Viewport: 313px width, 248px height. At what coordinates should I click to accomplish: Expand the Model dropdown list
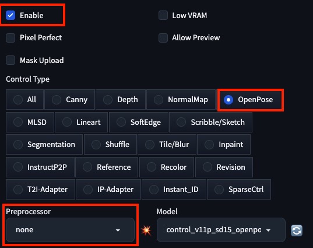point(221,230)
